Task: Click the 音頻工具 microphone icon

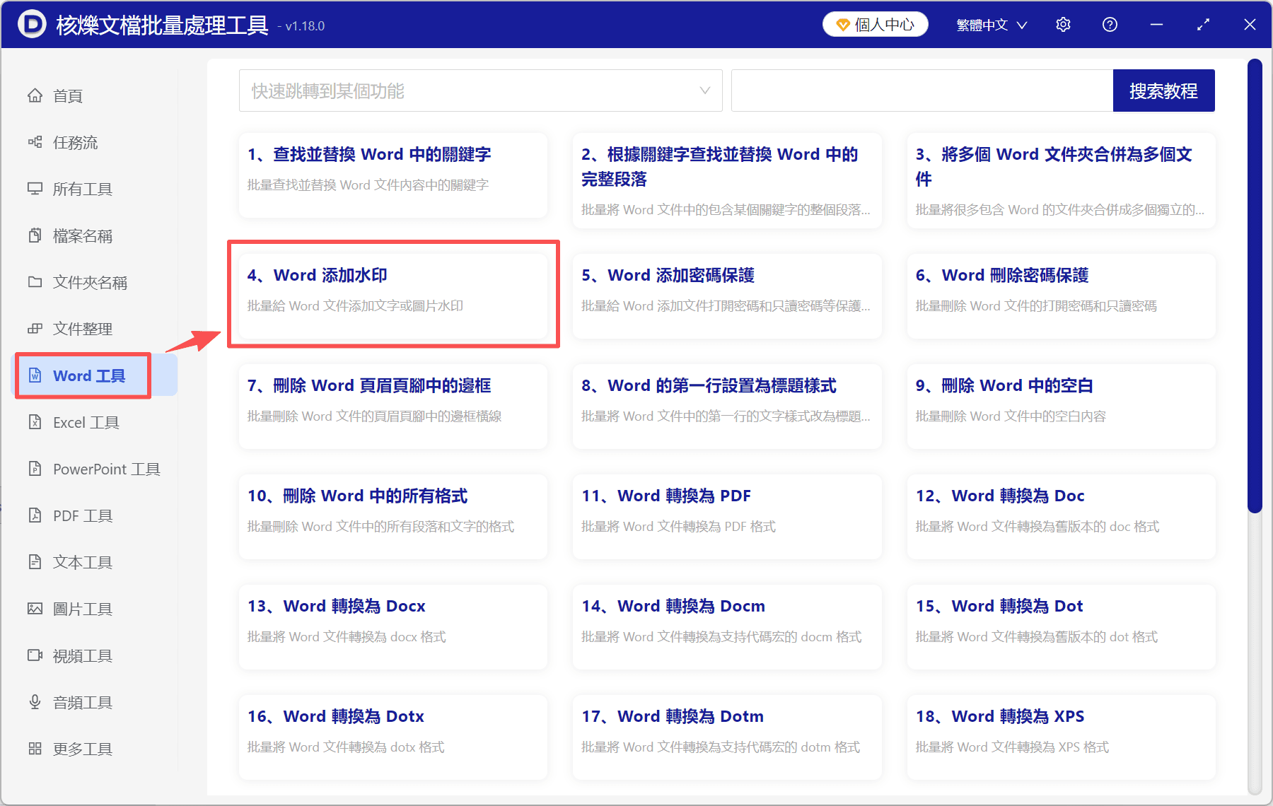Action: click(35, 701)
